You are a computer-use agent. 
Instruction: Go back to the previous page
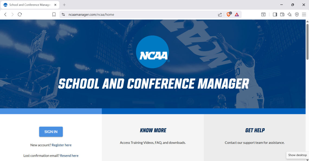[x=5, y=15]
